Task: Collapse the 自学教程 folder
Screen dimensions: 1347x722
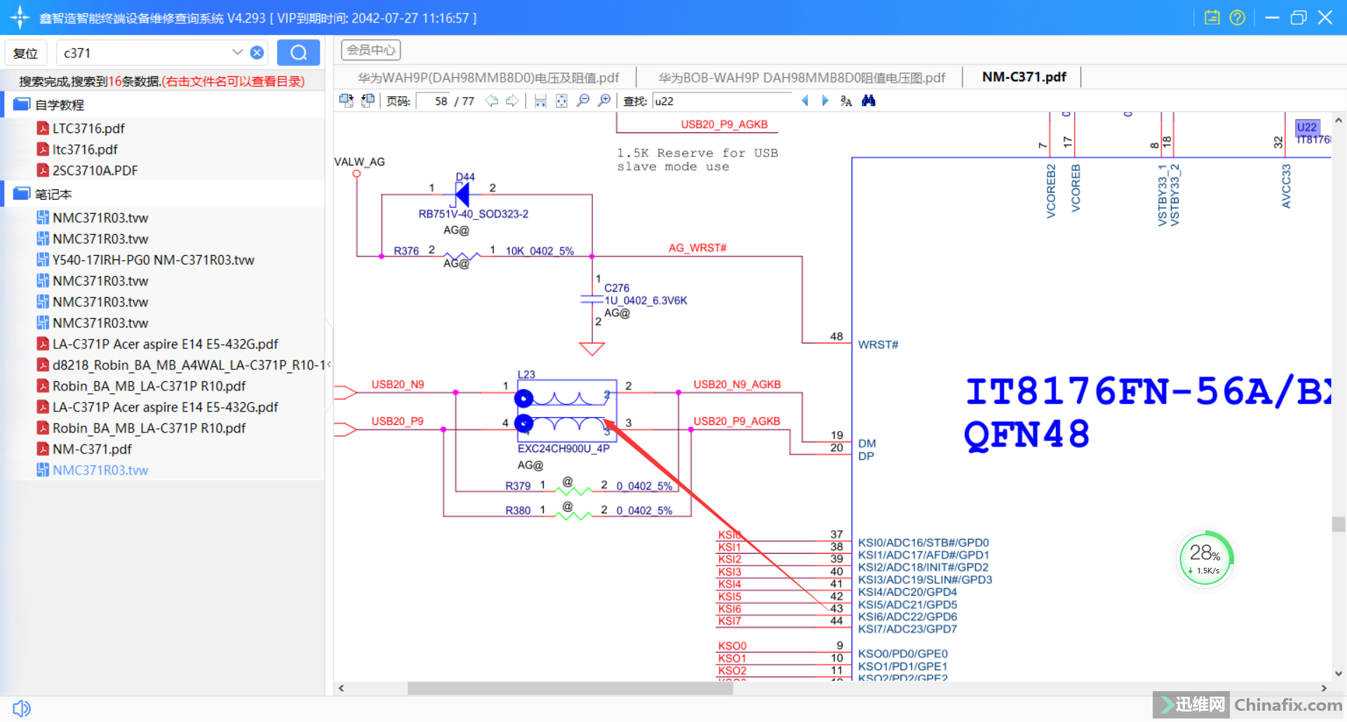Action: 60,105
